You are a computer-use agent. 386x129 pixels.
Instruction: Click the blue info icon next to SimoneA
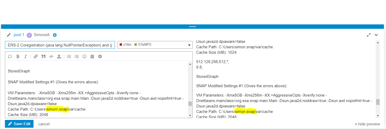[x=55, y=35]
